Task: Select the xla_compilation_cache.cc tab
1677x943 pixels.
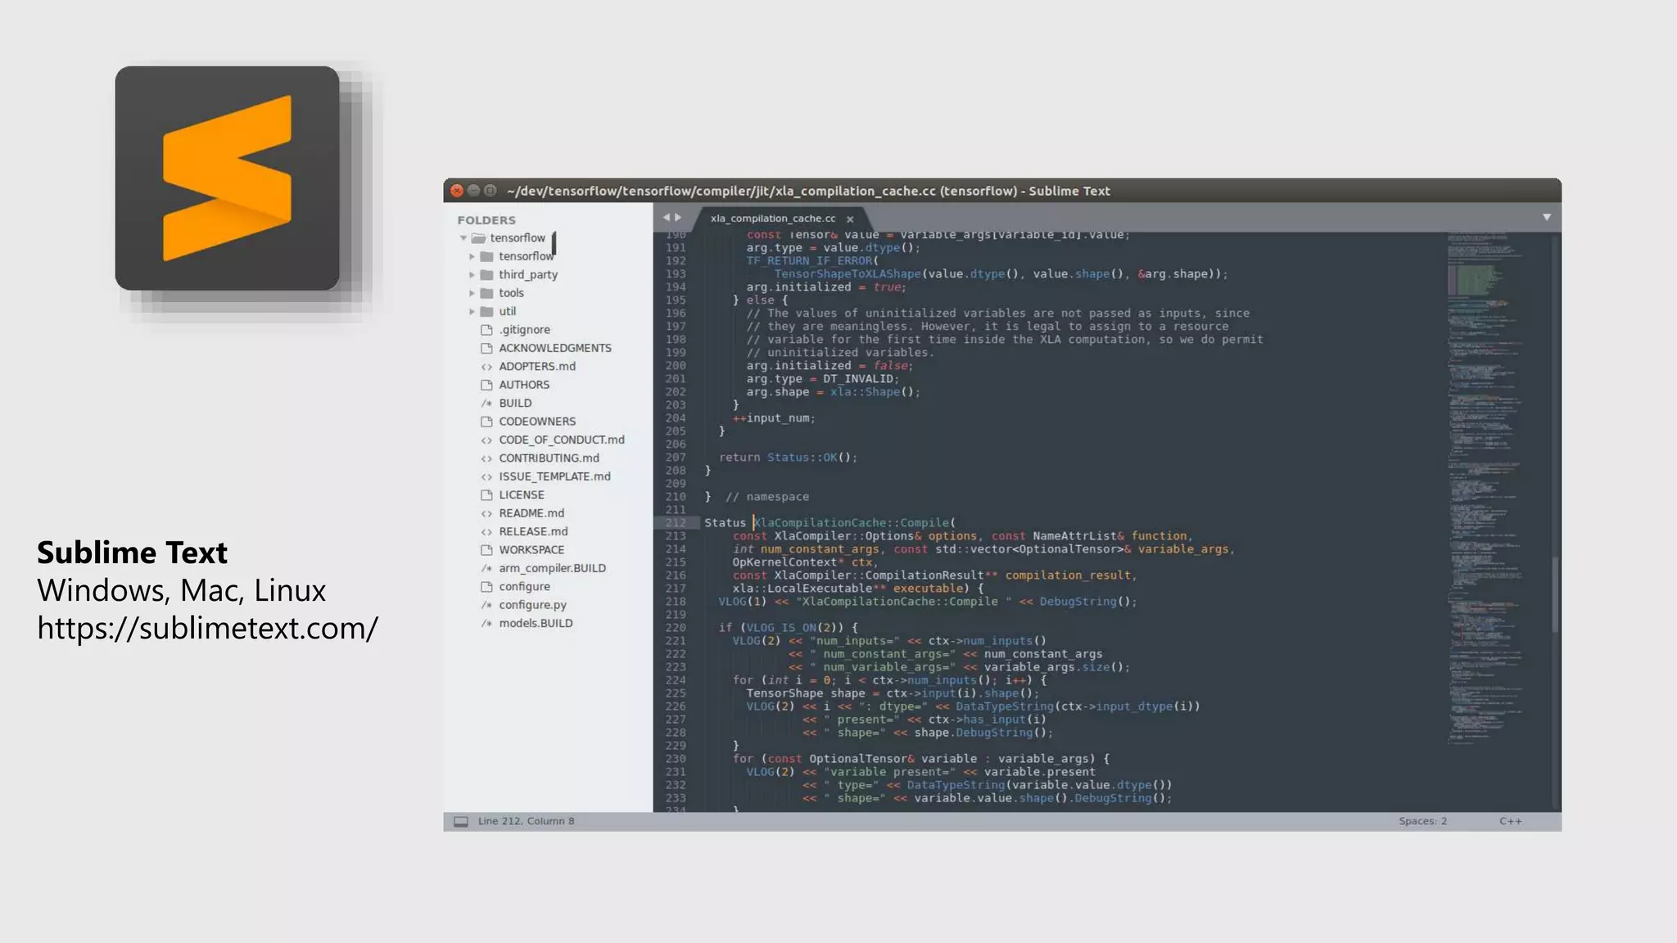Action: click(x=772, y=219)
